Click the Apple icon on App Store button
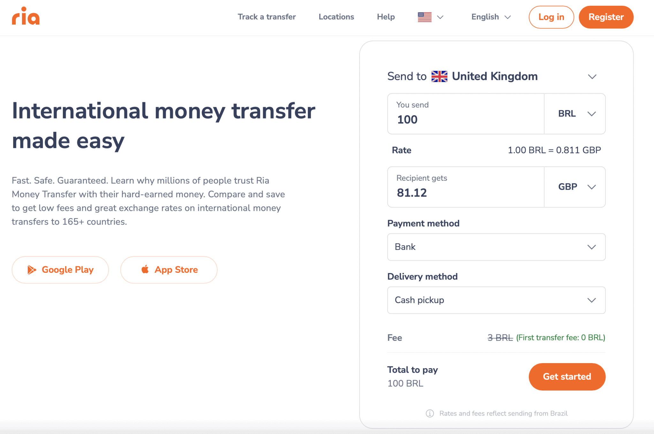The image size is (654, 434). (x=145, y=270)
